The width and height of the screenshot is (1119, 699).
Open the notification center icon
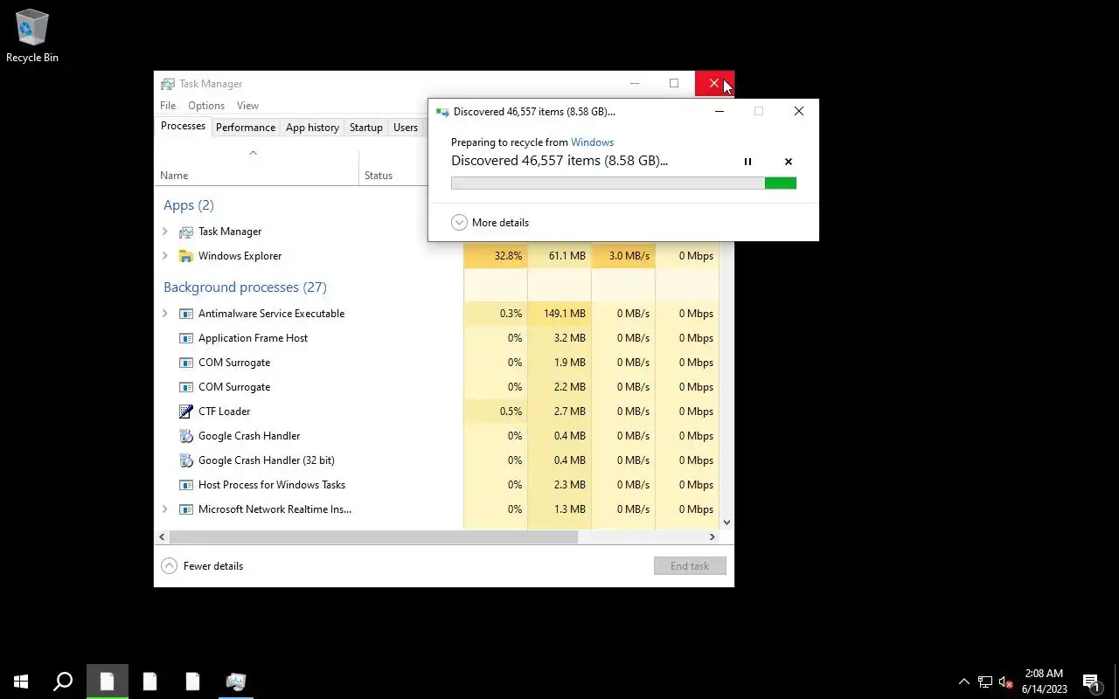1091,682
